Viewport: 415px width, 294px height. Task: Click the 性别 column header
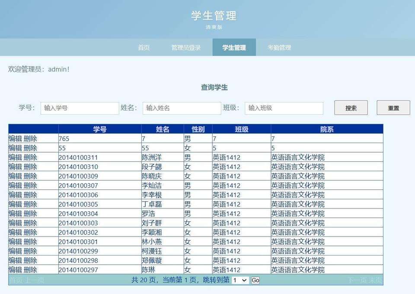point(198,129)
